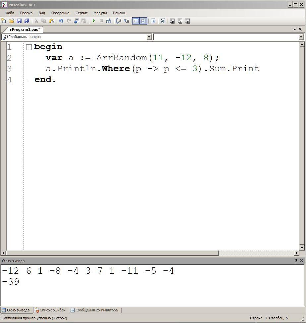Viewport: 306px width, 323px height.
Task: Save all files with stacked floppy icon
Action: coord(27,21)
